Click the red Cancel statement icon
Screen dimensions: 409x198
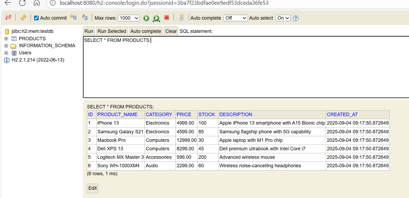point(167,18)
